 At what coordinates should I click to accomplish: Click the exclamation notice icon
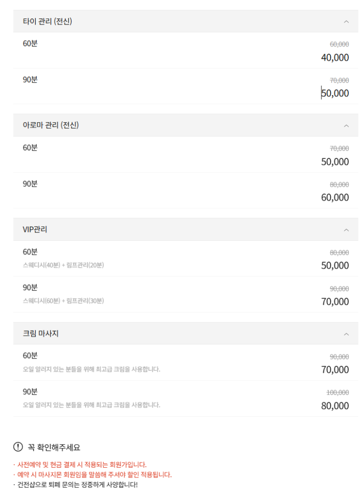(18, 447)
